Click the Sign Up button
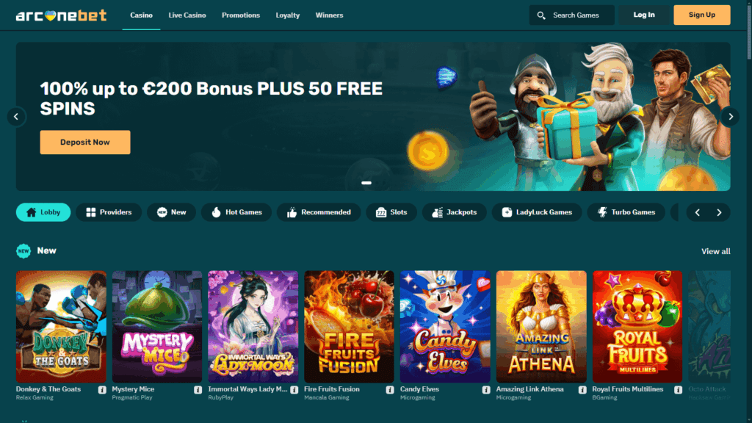This screenshot has width=752, height=423. point(701,15)
